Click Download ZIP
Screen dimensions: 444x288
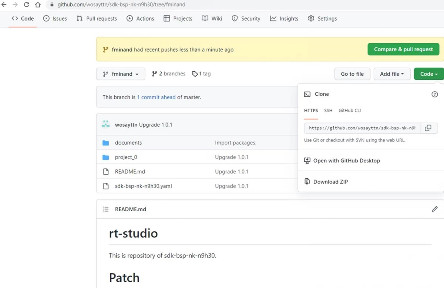click(x=326, y=182)
